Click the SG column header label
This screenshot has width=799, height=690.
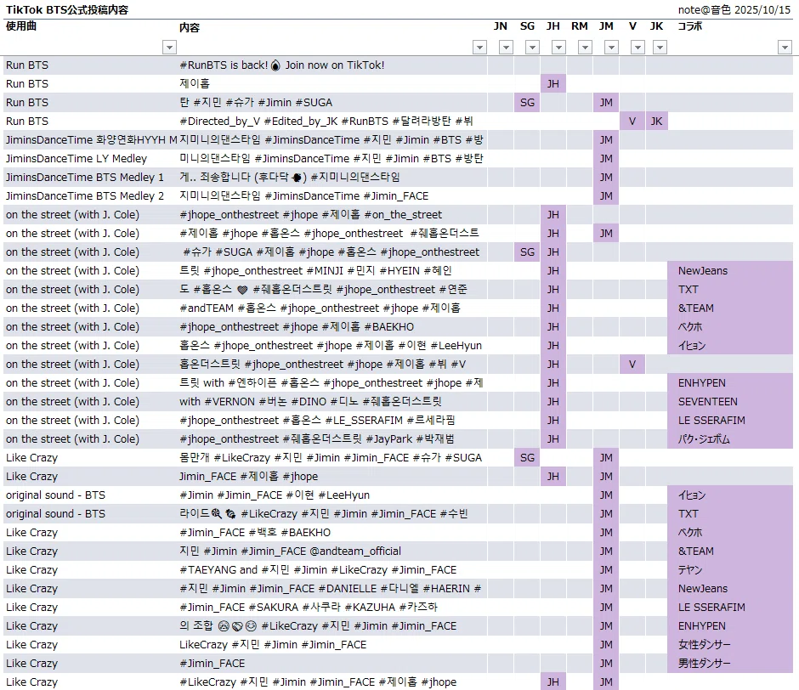(527, 26)
